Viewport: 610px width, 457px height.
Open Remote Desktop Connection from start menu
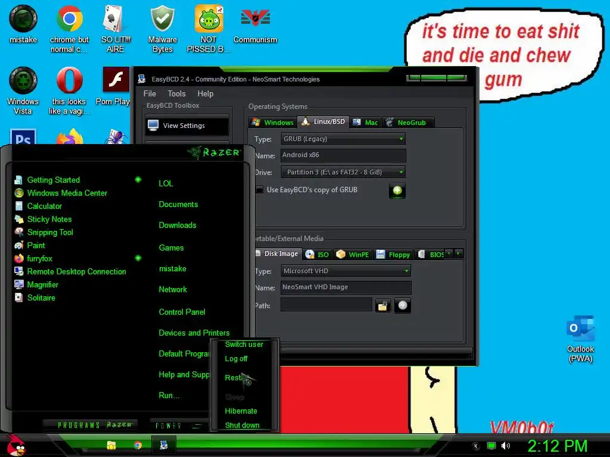[x=77, y=271]
